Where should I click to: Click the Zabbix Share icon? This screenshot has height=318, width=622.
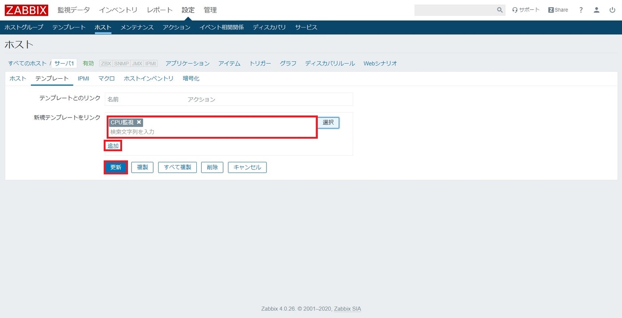pyautogui.click(x=558, y=9)
